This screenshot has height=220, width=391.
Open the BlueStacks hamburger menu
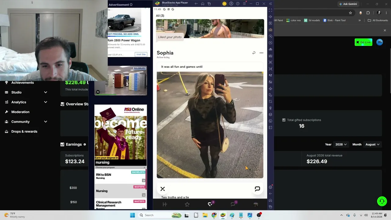(244, 4)
